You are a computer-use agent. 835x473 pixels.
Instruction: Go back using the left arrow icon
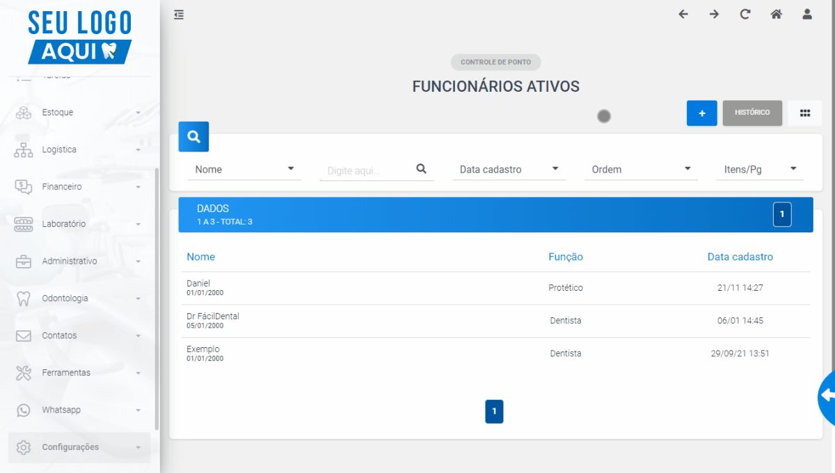tap(683, 14)
